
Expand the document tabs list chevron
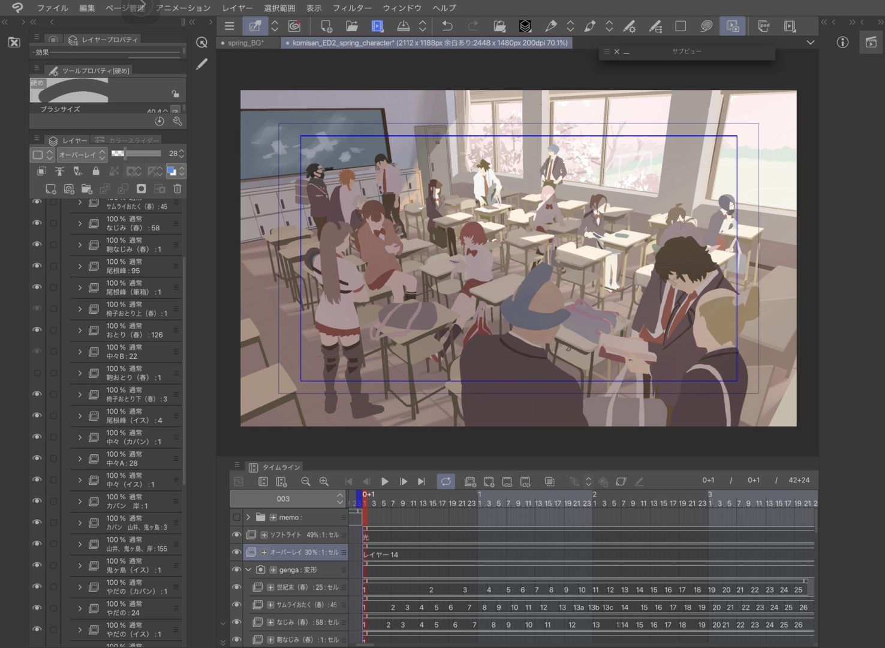tap(810, 43)
